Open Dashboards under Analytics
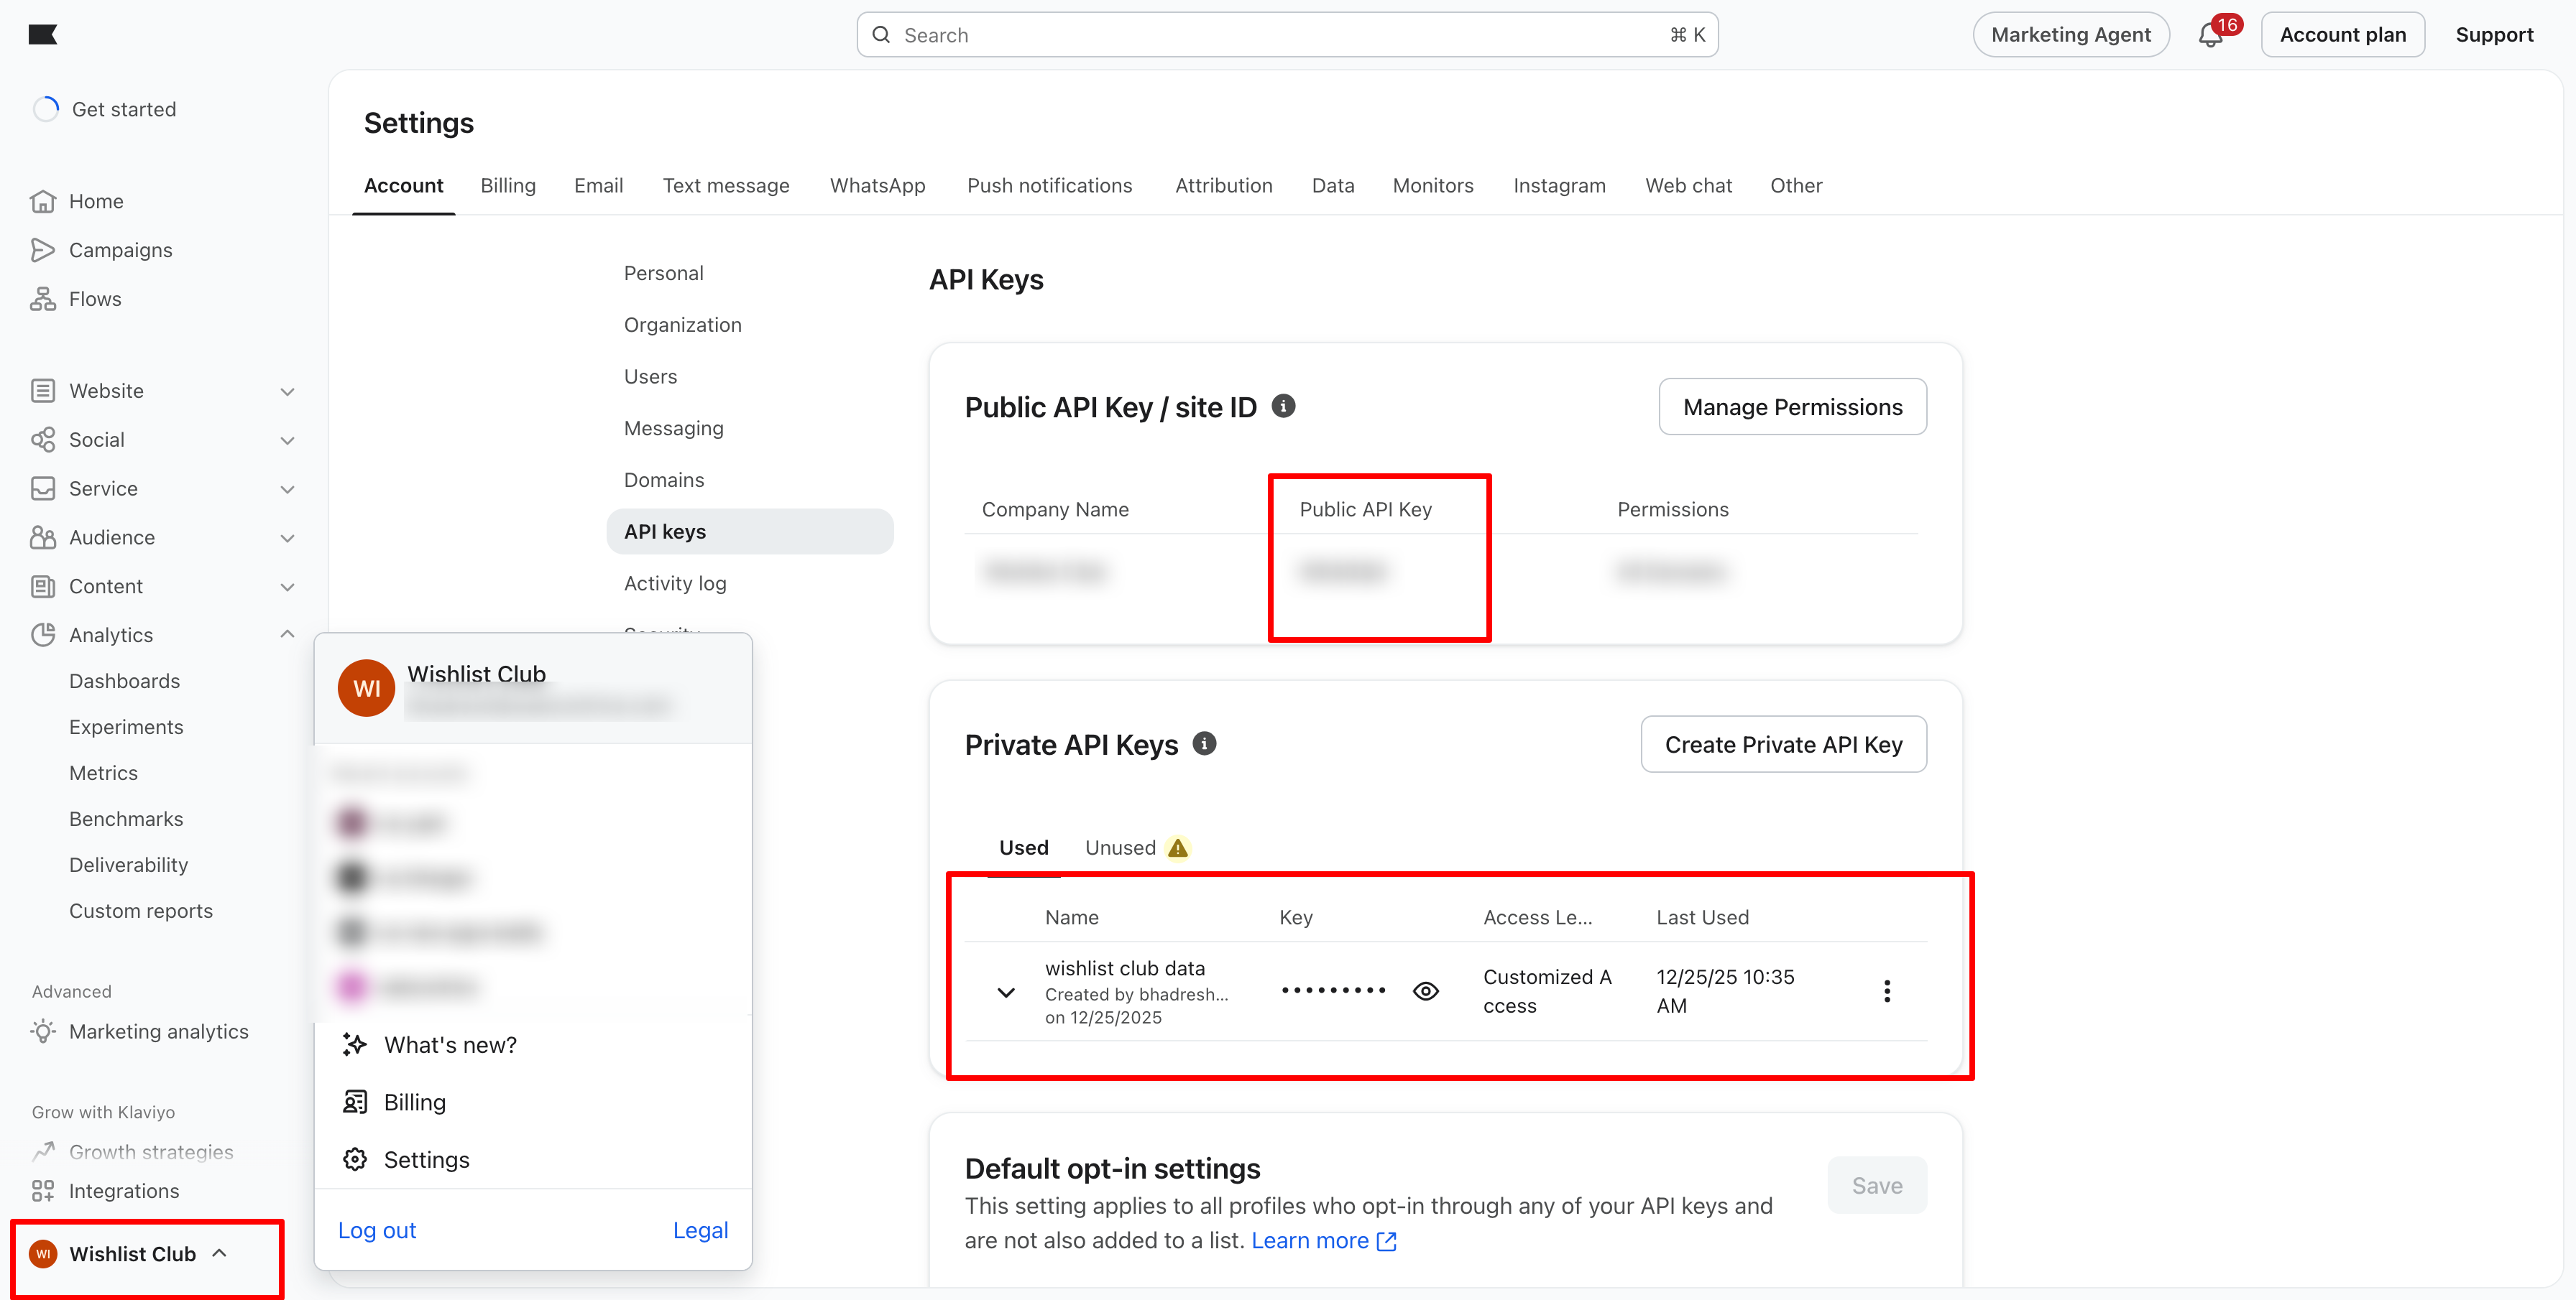The height and width of the screenshot is (1300, 2576). pos(125,682)
